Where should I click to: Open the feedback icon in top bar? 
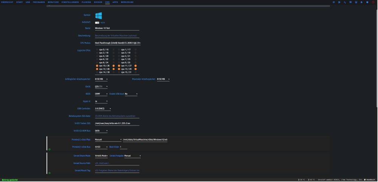point(350,2)
